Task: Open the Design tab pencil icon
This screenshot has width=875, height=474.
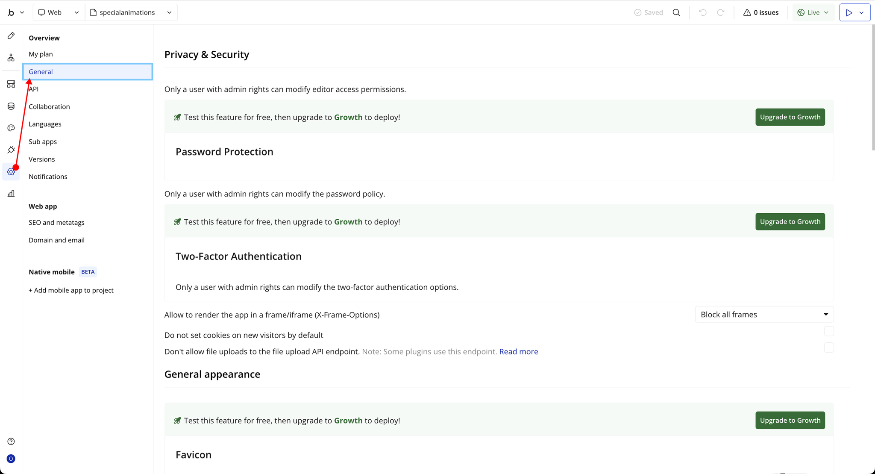Action: pos(11,36)
